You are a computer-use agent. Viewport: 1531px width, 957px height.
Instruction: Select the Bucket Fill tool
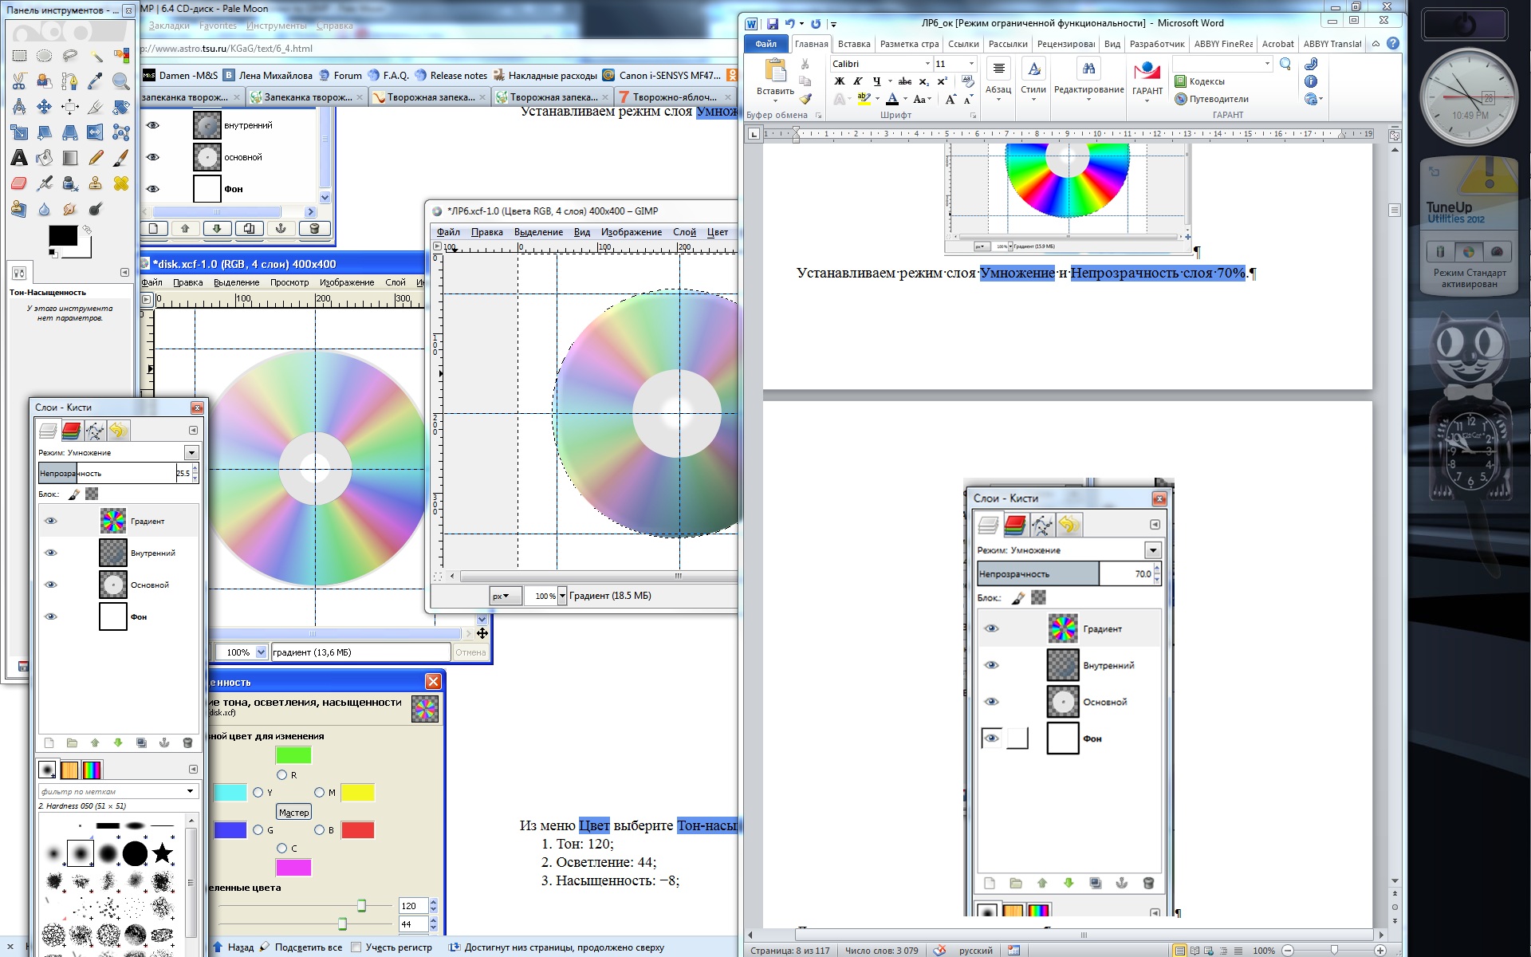45,158
